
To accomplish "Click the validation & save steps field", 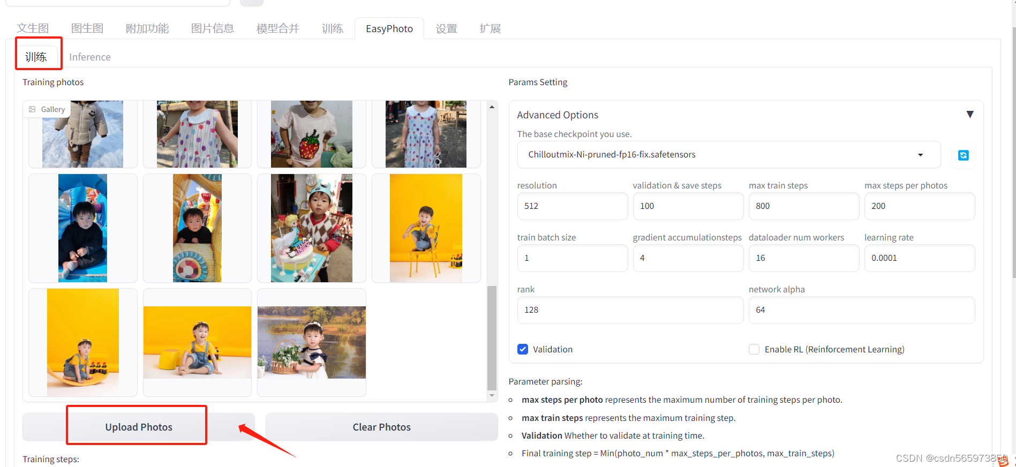I will [x=688, y=206].
